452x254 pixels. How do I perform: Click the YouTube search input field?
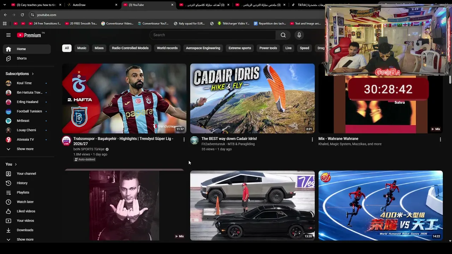[x=213, y=35]
